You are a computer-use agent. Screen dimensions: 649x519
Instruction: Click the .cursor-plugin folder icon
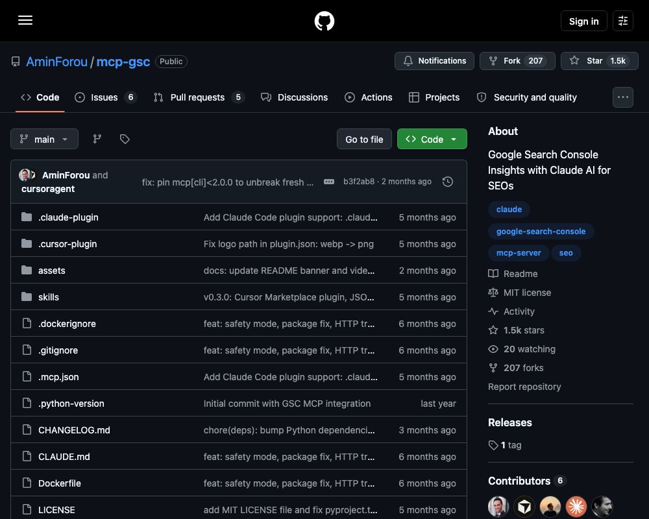(27, 243)
